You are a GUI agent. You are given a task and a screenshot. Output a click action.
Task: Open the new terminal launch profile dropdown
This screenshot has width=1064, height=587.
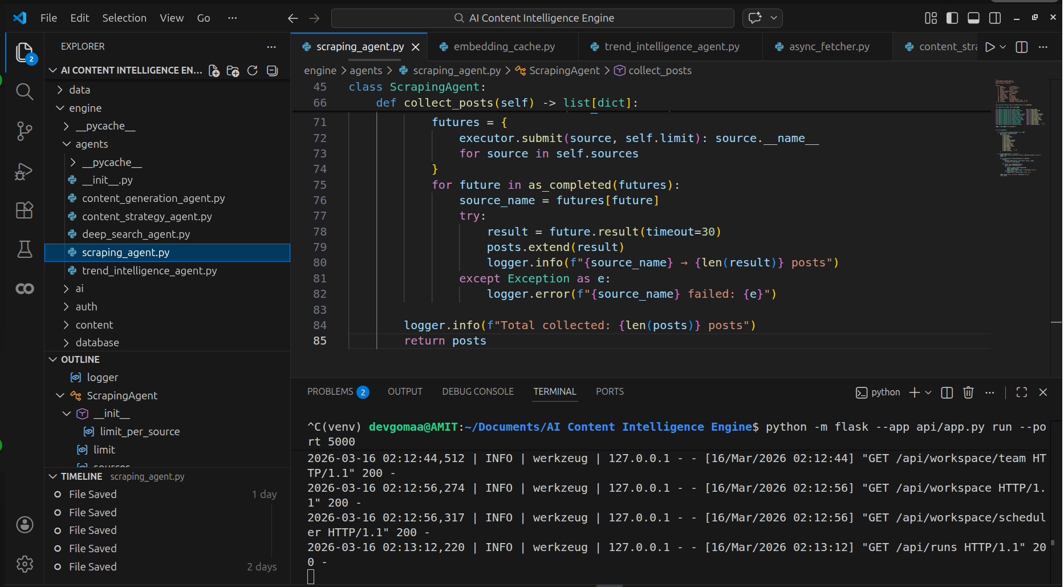928,392
